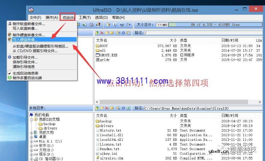Select the drivers folder under 我的ISO文档
The width and height of the screenshot is (265, 161).
48,128
